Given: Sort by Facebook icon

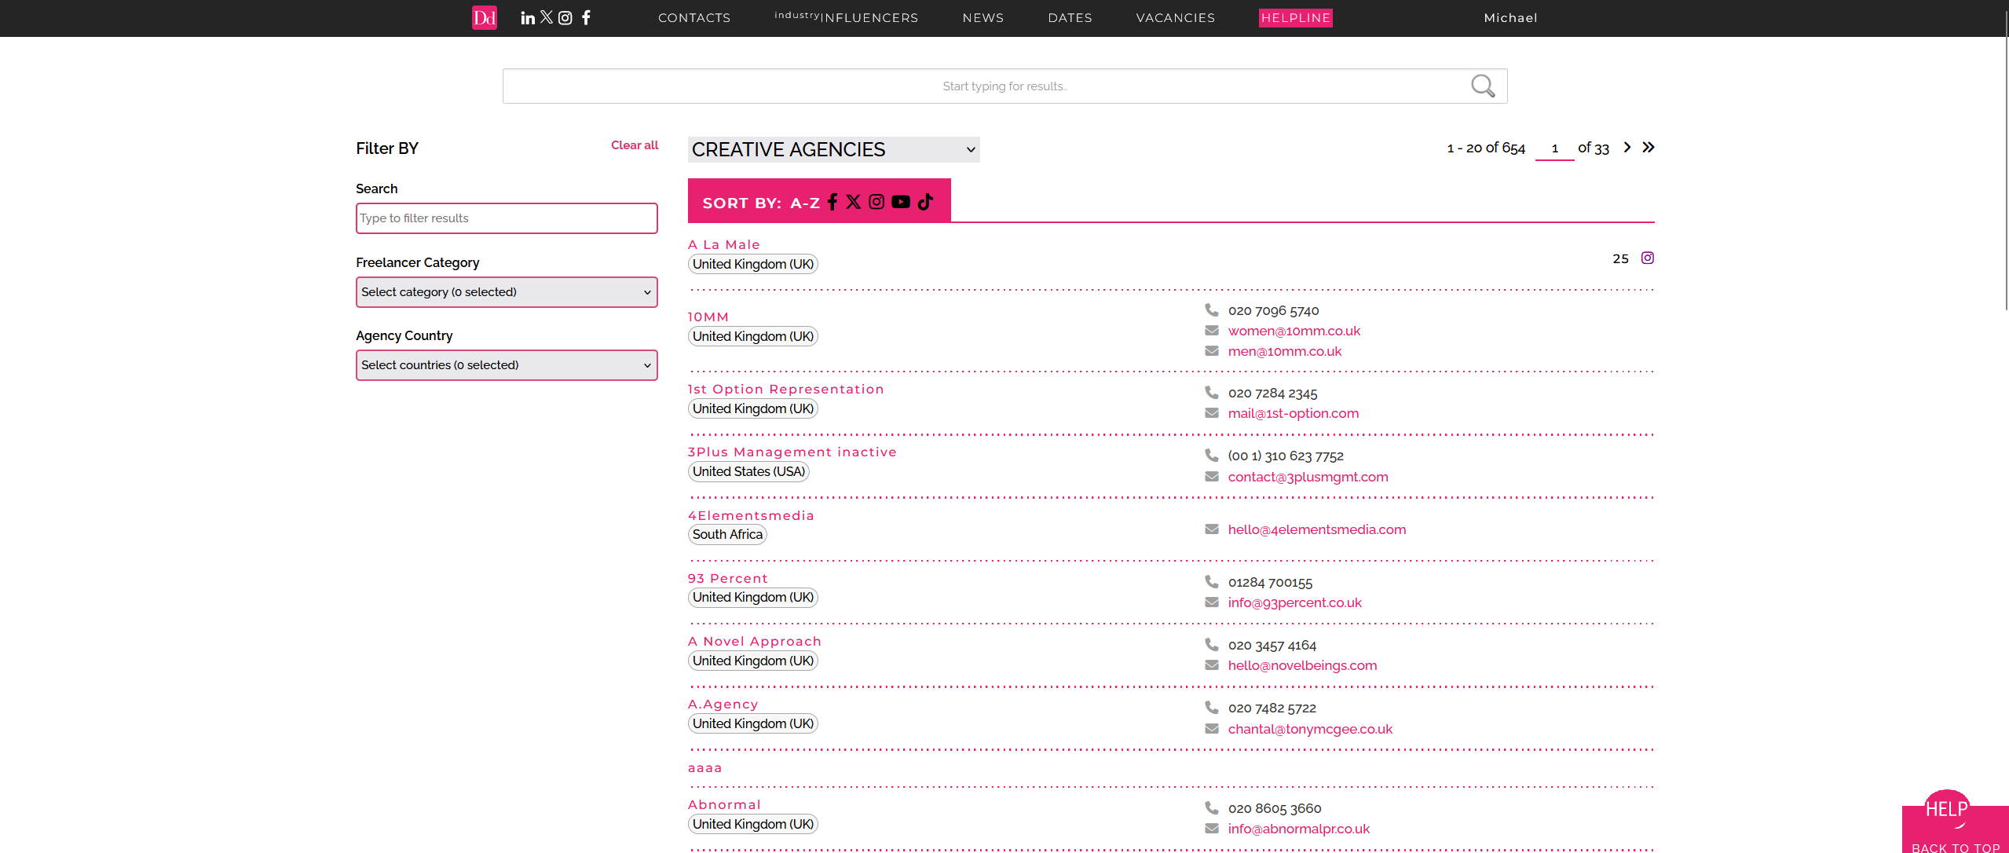Looking at the screenshot, I should pos(833,202).
